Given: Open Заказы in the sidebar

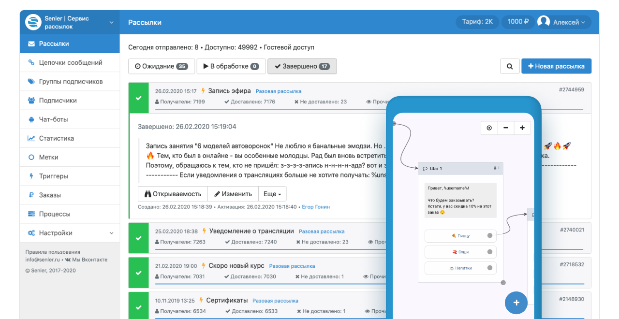Looking at the screenshot, I should [x=70, y=195].
